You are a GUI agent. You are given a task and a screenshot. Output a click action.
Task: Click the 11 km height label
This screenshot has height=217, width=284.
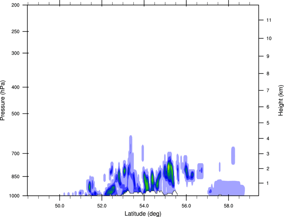point(269,20)
